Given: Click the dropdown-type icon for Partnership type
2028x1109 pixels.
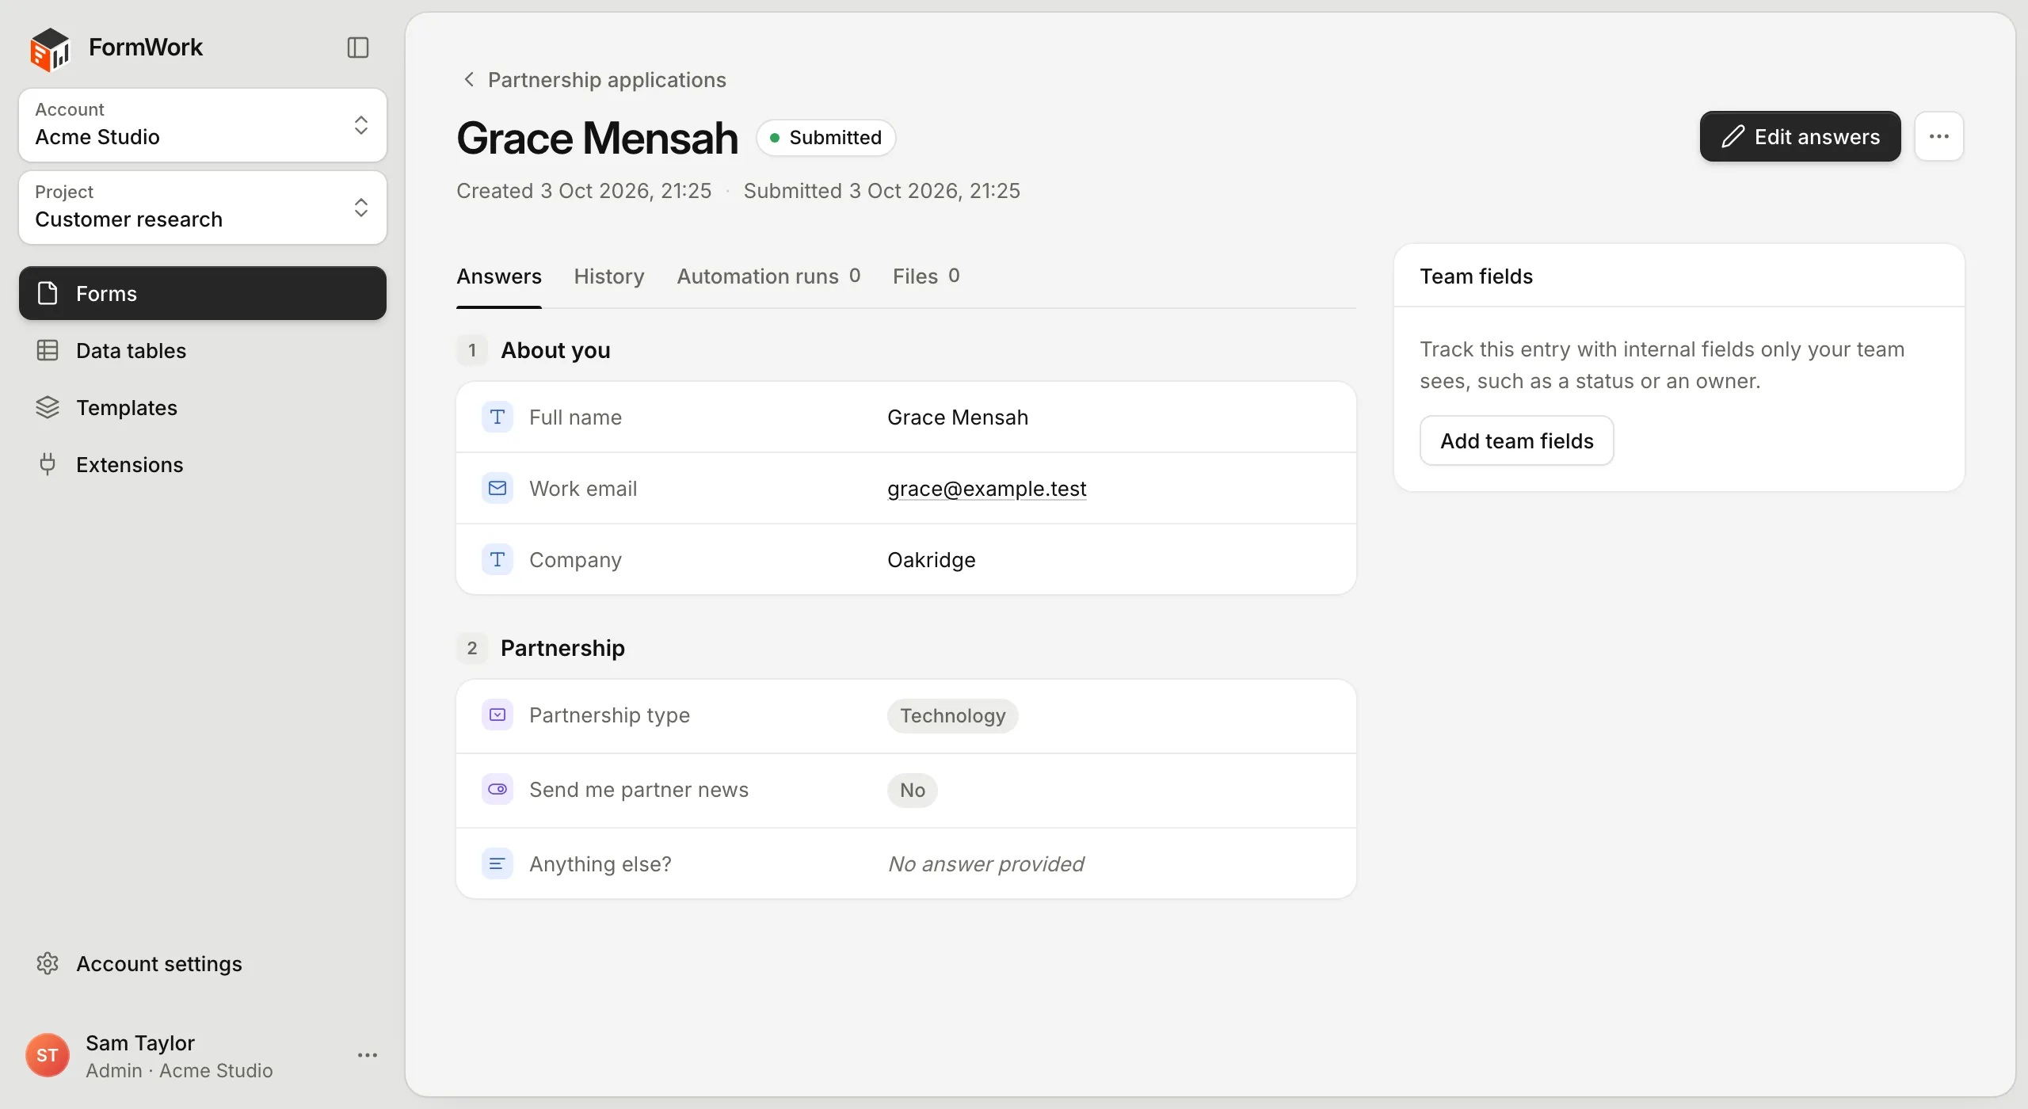Looking at the screenshot, I should [x=497, y=715].
